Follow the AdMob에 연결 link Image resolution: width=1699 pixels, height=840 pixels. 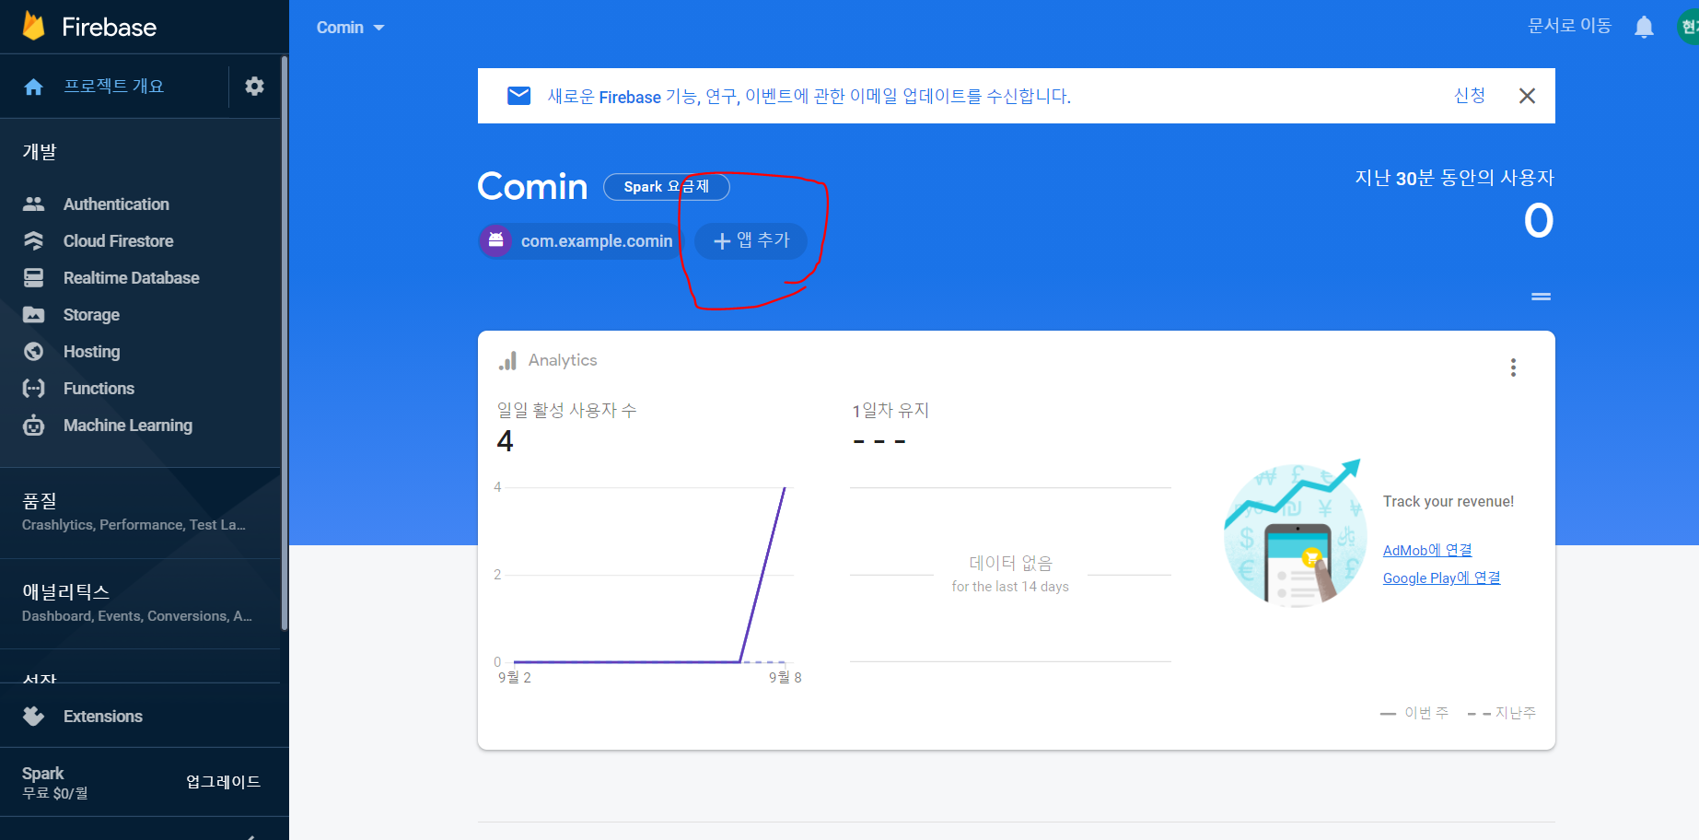point(1427,551)
